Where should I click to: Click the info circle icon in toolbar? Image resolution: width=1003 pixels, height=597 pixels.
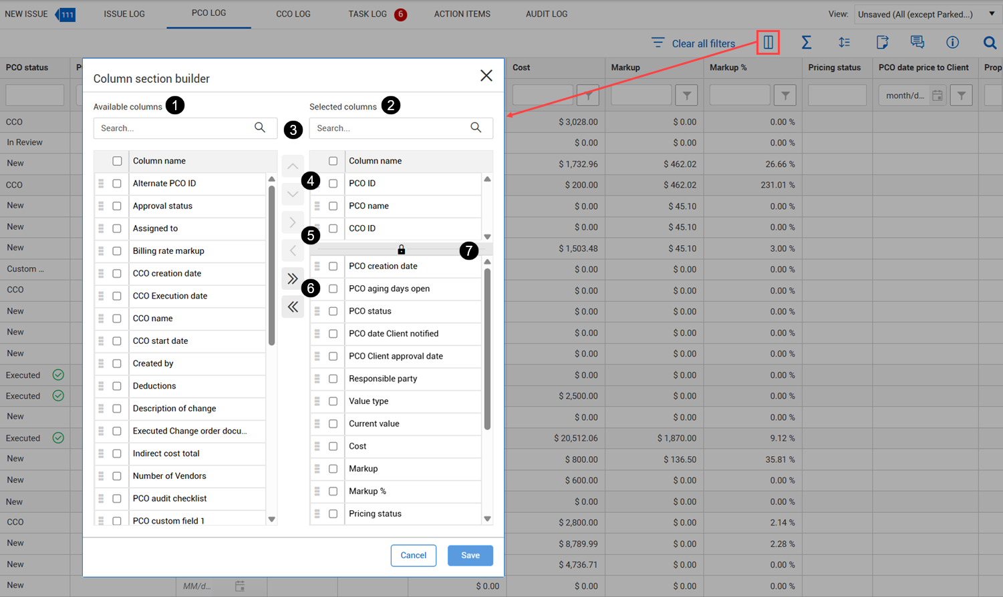[x=953, y=43]
